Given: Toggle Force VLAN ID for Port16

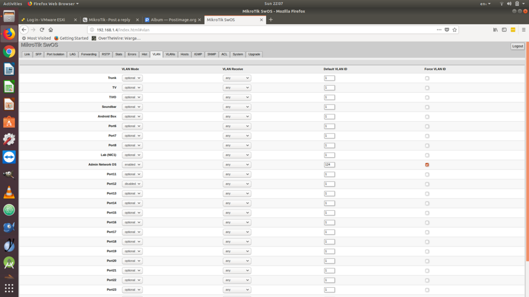Looking at the screenshot, I should (427, 223).
